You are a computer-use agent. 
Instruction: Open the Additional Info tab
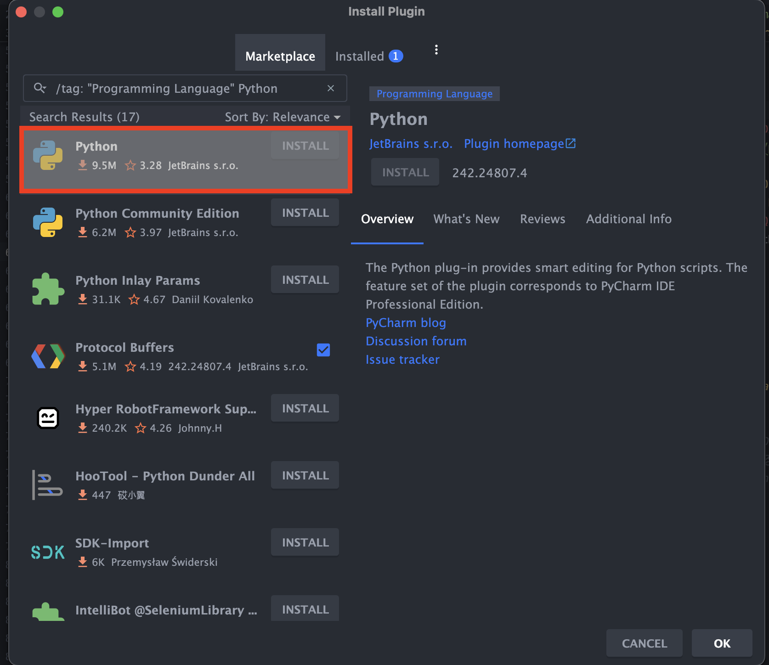point(628,219)
